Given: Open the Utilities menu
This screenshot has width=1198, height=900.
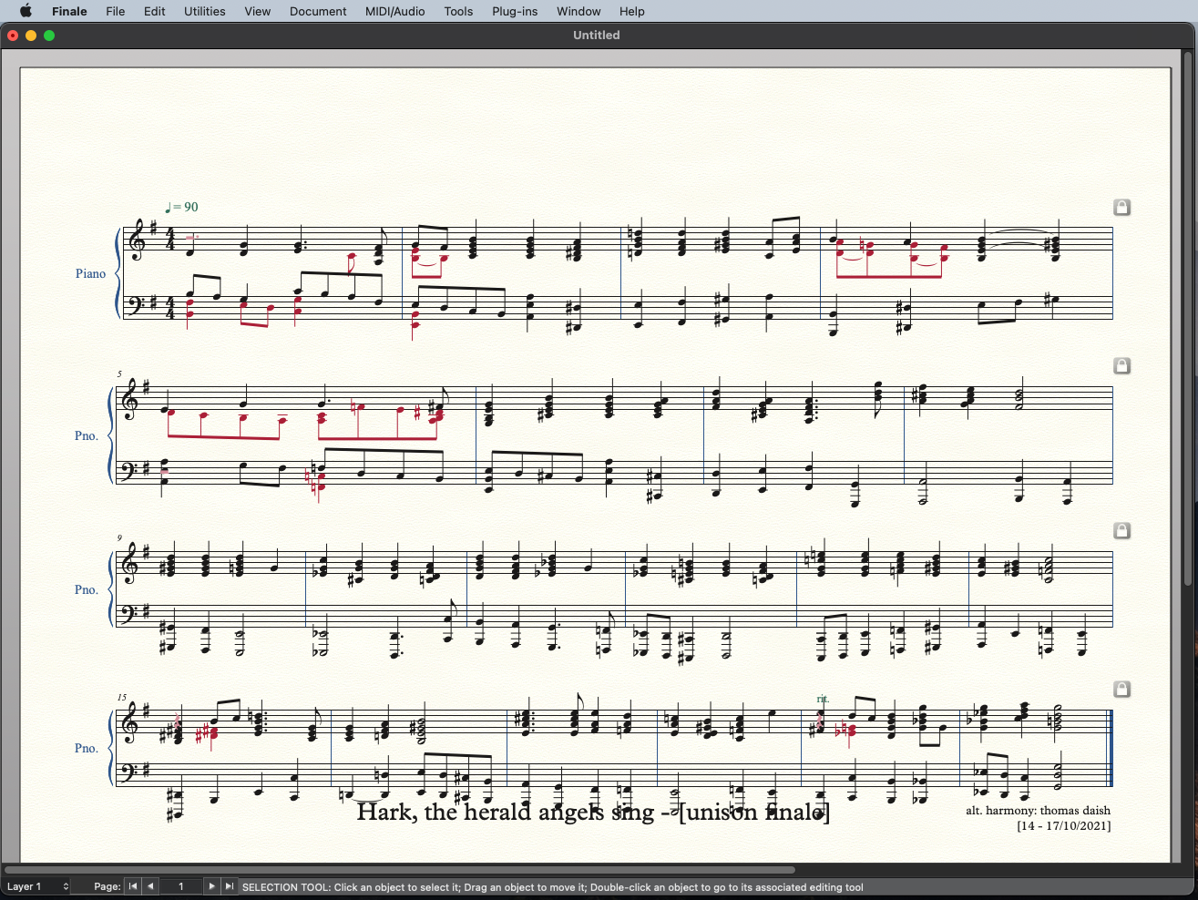Looking at the screenshot, I should pyautogui.click(x=204, y=11).
